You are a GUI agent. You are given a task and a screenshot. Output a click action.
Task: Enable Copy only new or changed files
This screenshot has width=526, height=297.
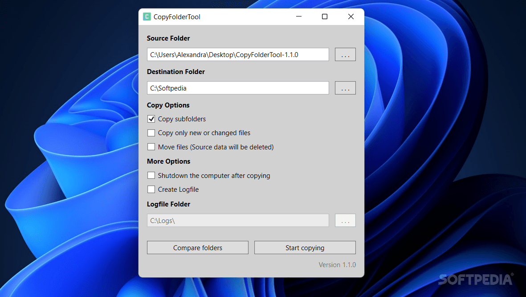(x=151, y=133)
